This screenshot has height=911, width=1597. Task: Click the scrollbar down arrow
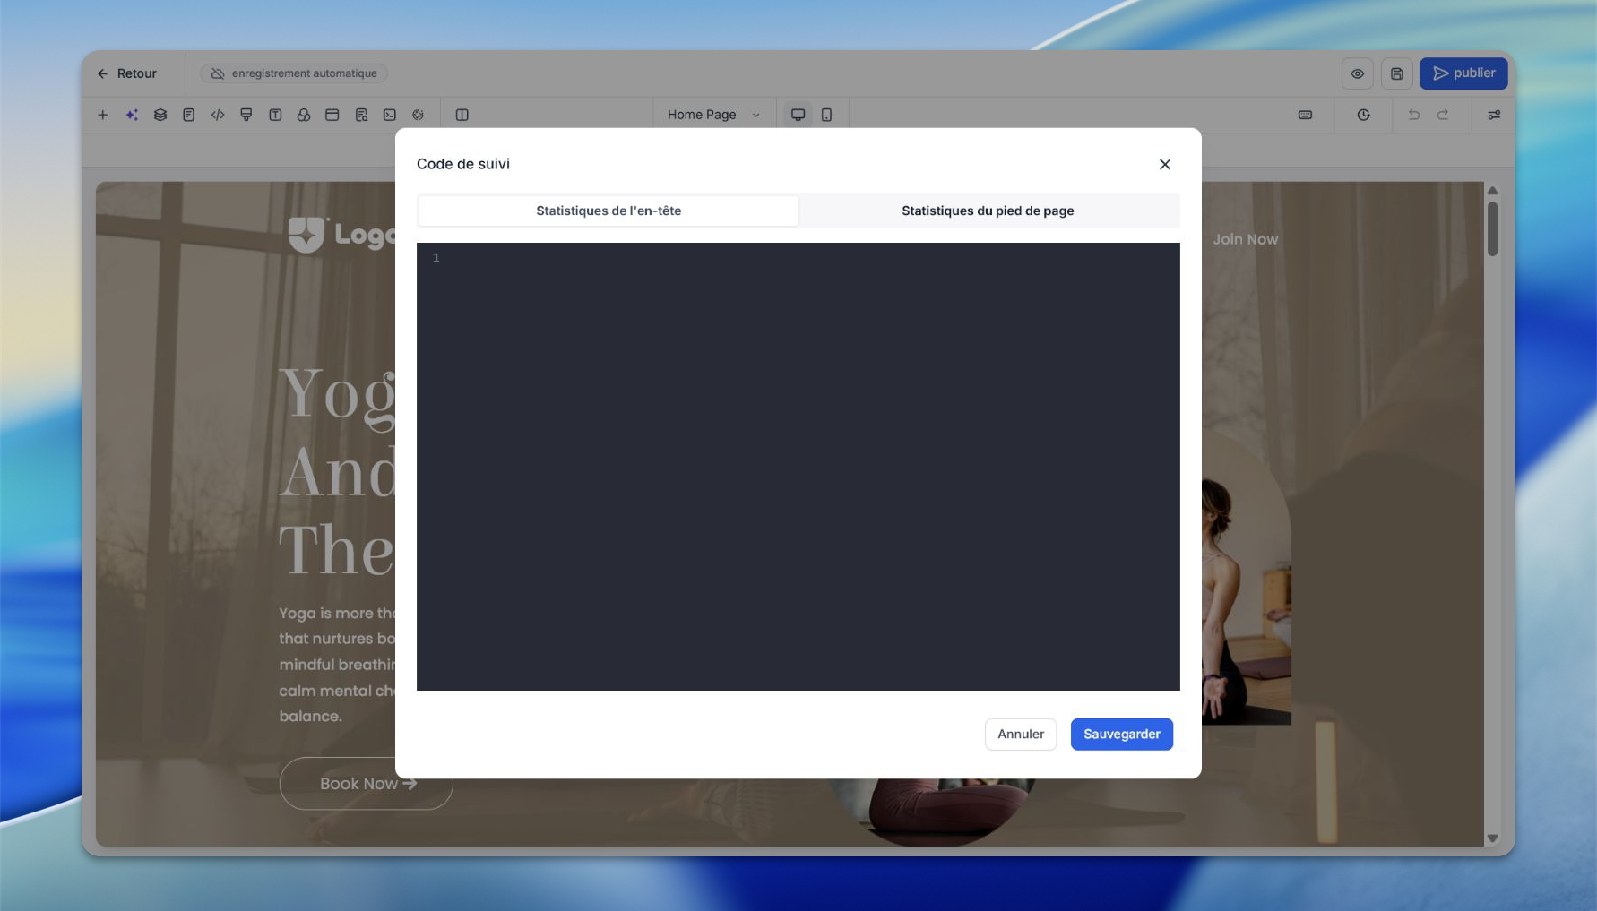(x=1492, y=838)
